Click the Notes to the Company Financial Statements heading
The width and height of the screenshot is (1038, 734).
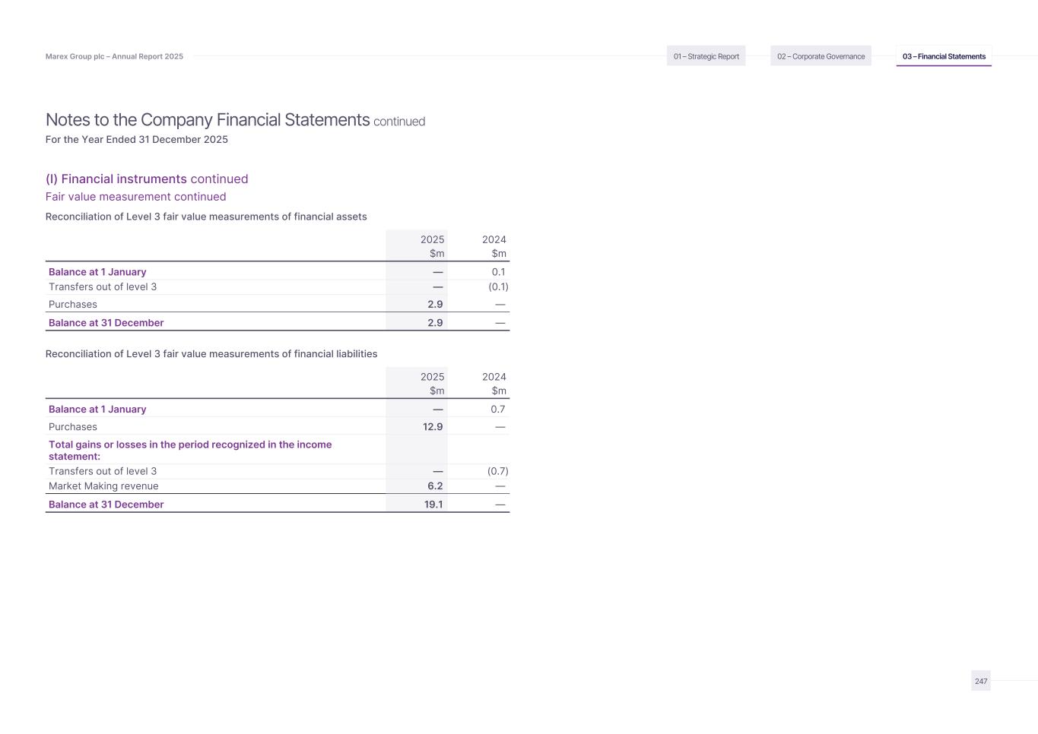208,120
